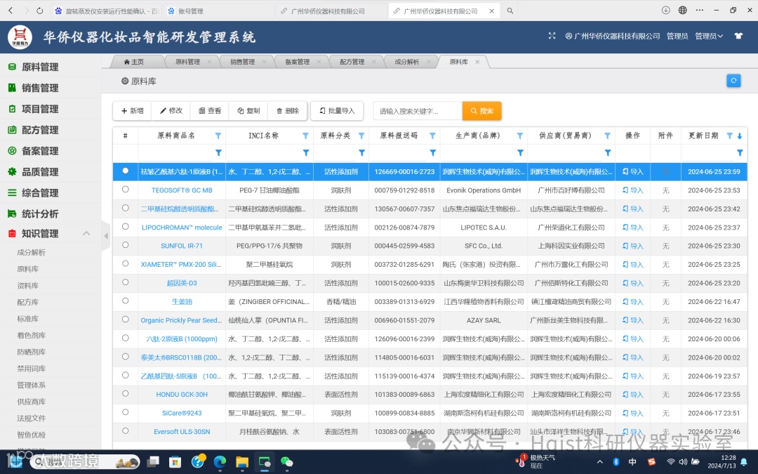The height and width of the screenshot is (474, 758).
Task: Click the taskbar Bluetooth icon
Action: [616, 461]
